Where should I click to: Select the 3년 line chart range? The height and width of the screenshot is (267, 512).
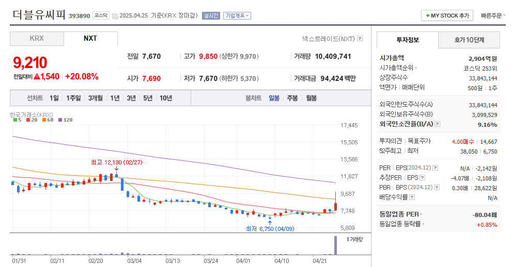pyautogui.click(x=131, y=98)
